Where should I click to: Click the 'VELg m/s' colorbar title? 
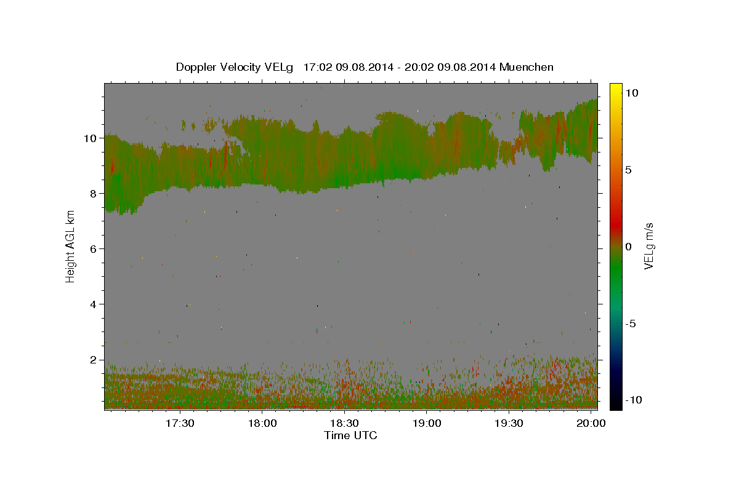pyautogui.click(x=648, y=247)
